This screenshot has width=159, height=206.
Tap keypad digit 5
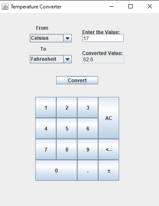click(x=67, y=128)
